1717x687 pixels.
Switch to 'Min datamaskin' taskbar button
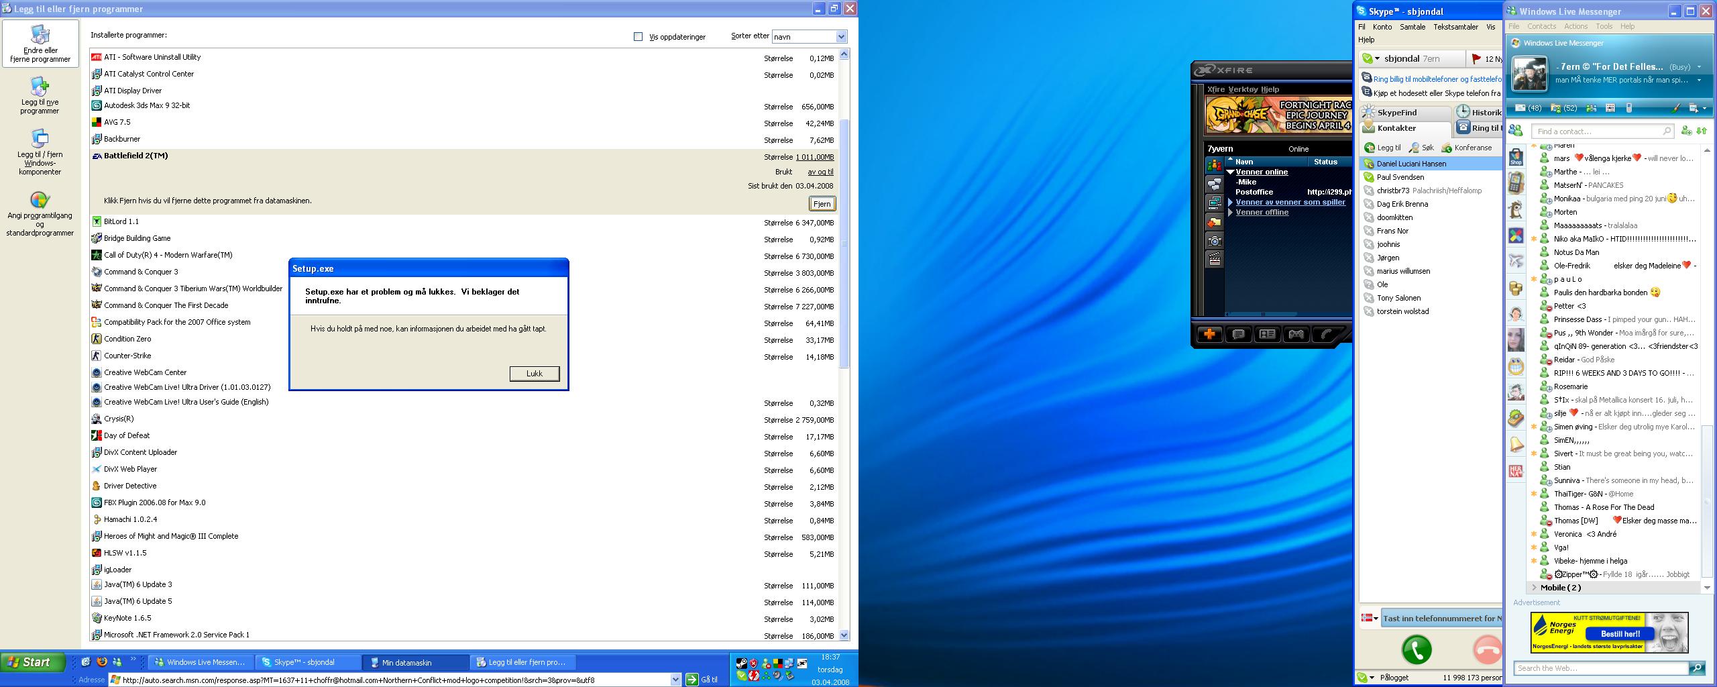(416, 662)
